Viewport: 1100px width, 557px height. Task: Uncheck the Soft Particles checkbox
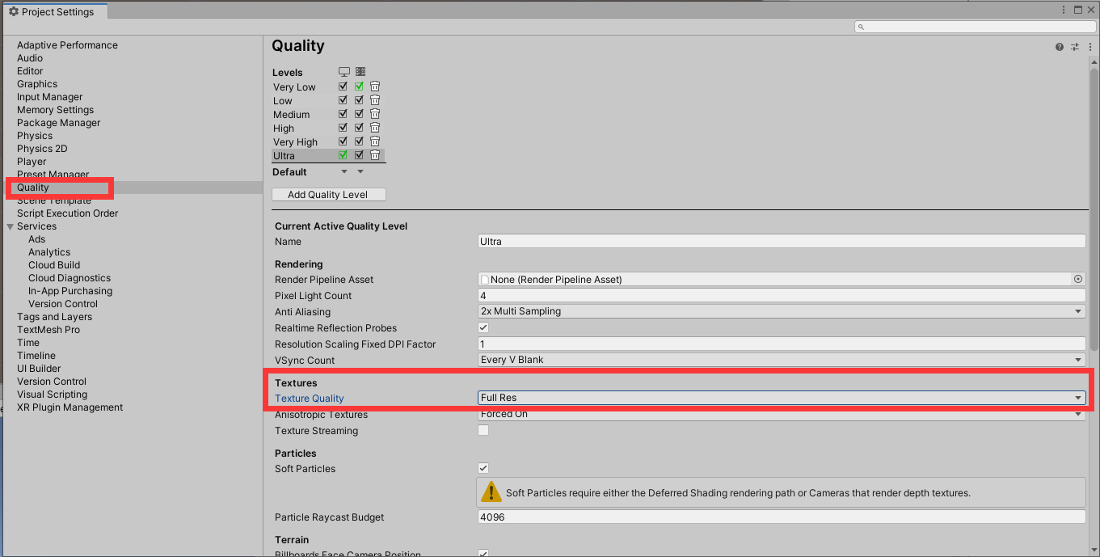(483, 468)
